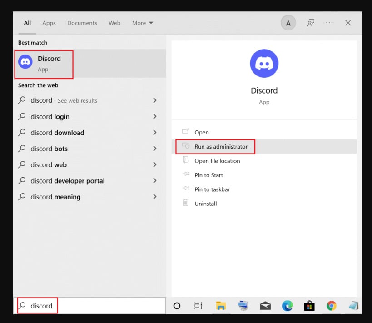Expand the 'discord login' suggestion arrow
Image resolution: width=372 pixels, height=323 pixels.
[x=155, y=116]
